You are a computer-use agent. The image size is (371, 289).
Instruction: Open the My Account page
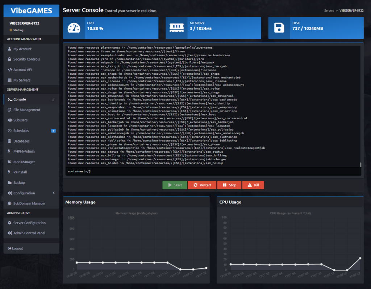[x=31, y=49]
